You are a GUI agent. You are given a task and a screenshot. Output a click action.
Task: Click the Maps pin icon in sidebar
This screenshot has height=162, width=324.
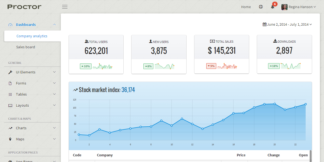point(10,139)
